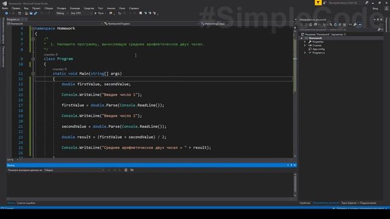The image size is (390, 219).
Task: Open the Тест menu
Action: [101, 8]
